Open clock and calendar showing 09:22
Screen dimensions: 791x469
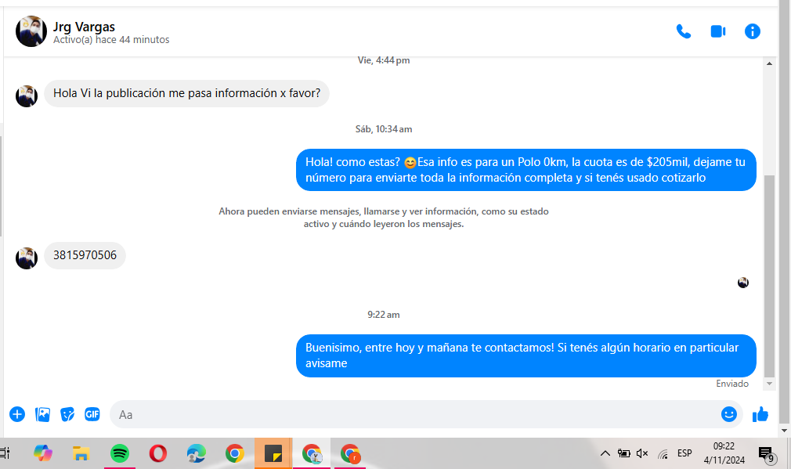[724, 453]
